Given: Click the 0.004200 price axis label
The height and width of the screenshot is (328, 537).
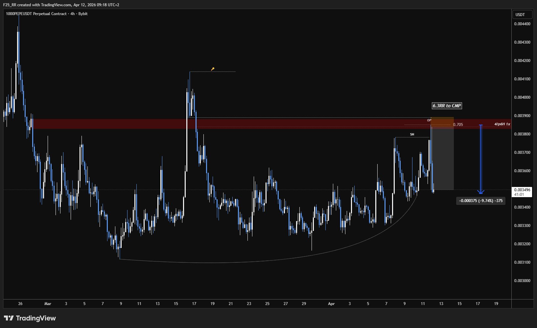Looking at the screenshot, I should (x=522, y=61).
